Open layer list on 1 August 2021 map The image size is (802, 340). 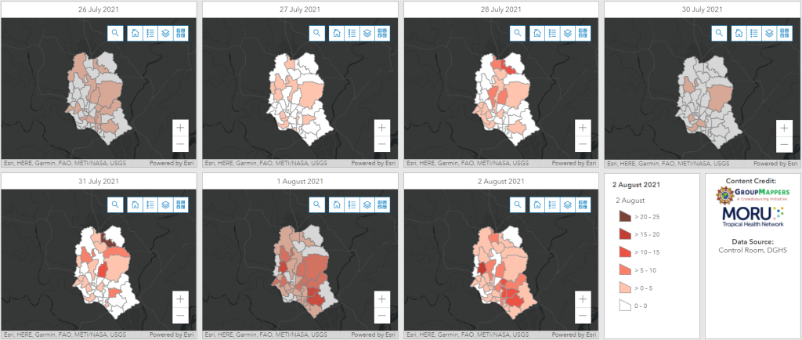[367, 205]
